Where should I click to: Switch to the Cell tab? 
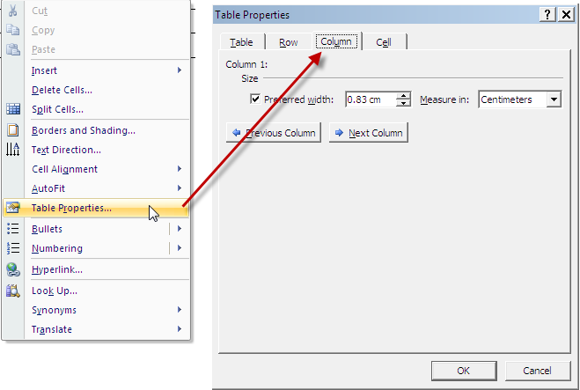[384, 42]
